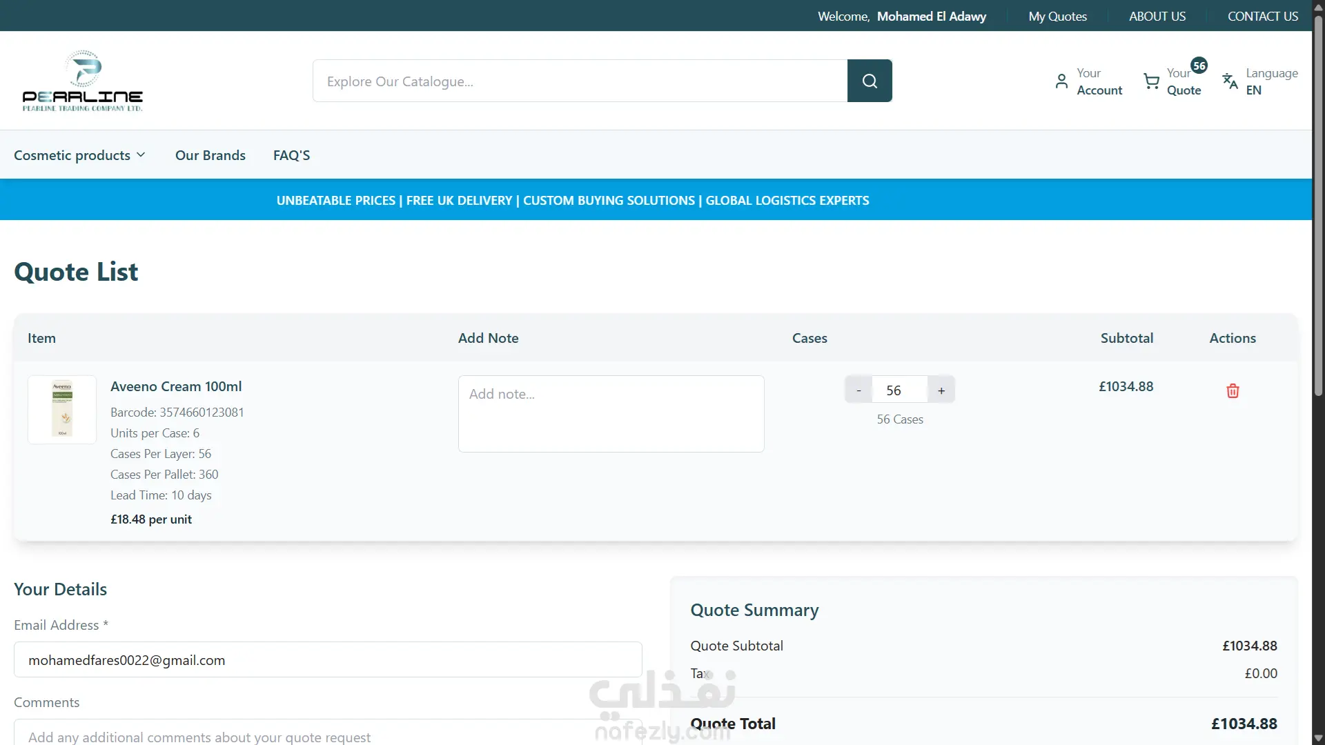The height and width of the screenshot is (745, 1325).
Task: Click the blue promotional banner text
Action: [573, 200]
